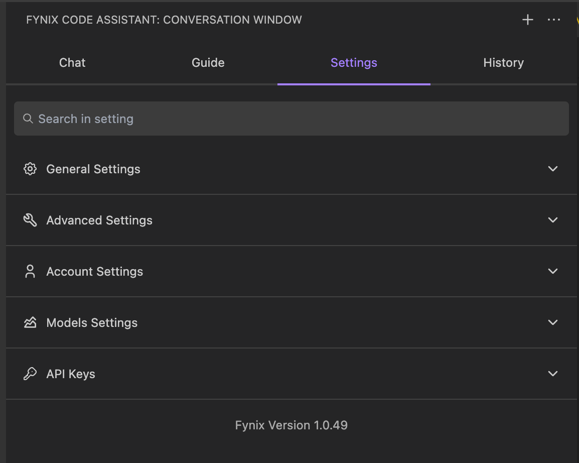
Task: Click the Models Settings label
Action: pyautogui.click(x=92, y=323)
